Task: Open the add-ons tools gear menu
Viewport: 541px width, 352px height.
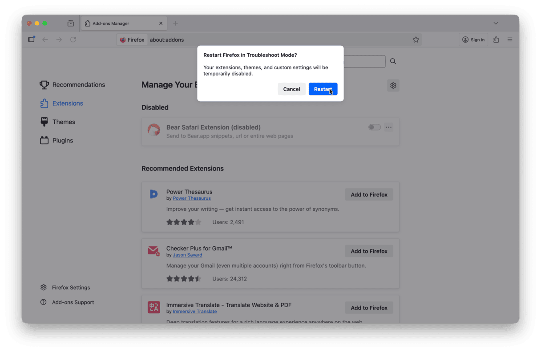Action: click(393, 86)
